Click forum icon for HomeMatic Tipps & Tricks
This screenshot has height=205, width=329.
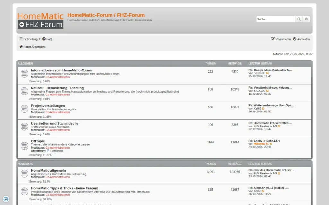point(24,192)
